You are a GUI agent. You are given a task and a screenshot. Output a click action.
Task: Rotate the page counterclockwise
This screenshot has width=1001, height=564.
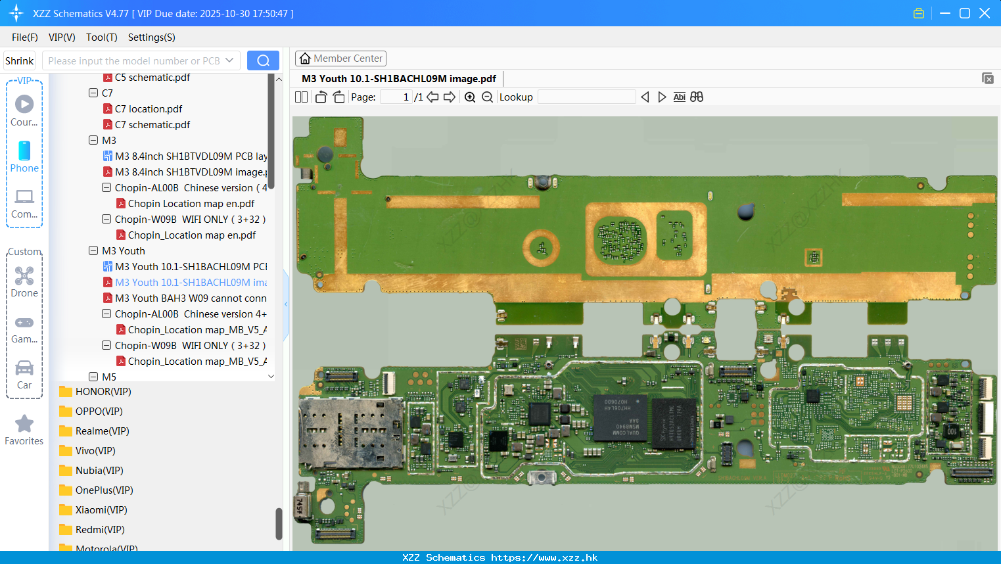[321, 97]
